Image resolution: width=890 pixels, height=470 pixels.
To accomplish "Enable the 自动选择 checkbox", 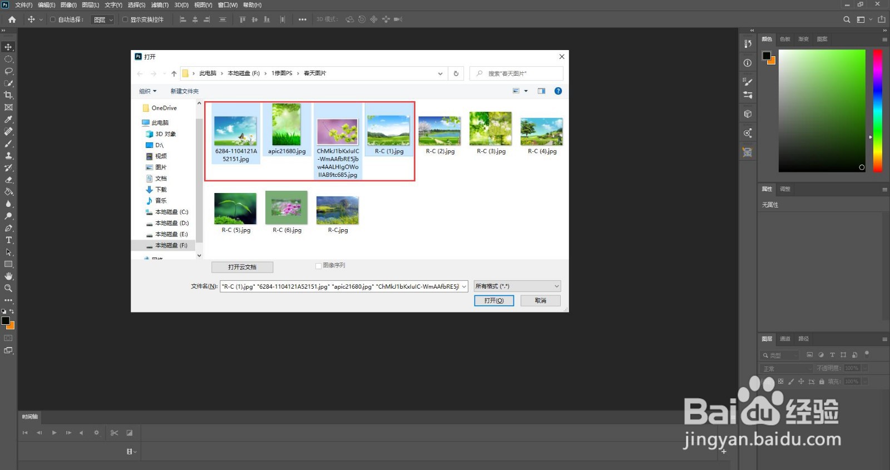I will point(53,19).
